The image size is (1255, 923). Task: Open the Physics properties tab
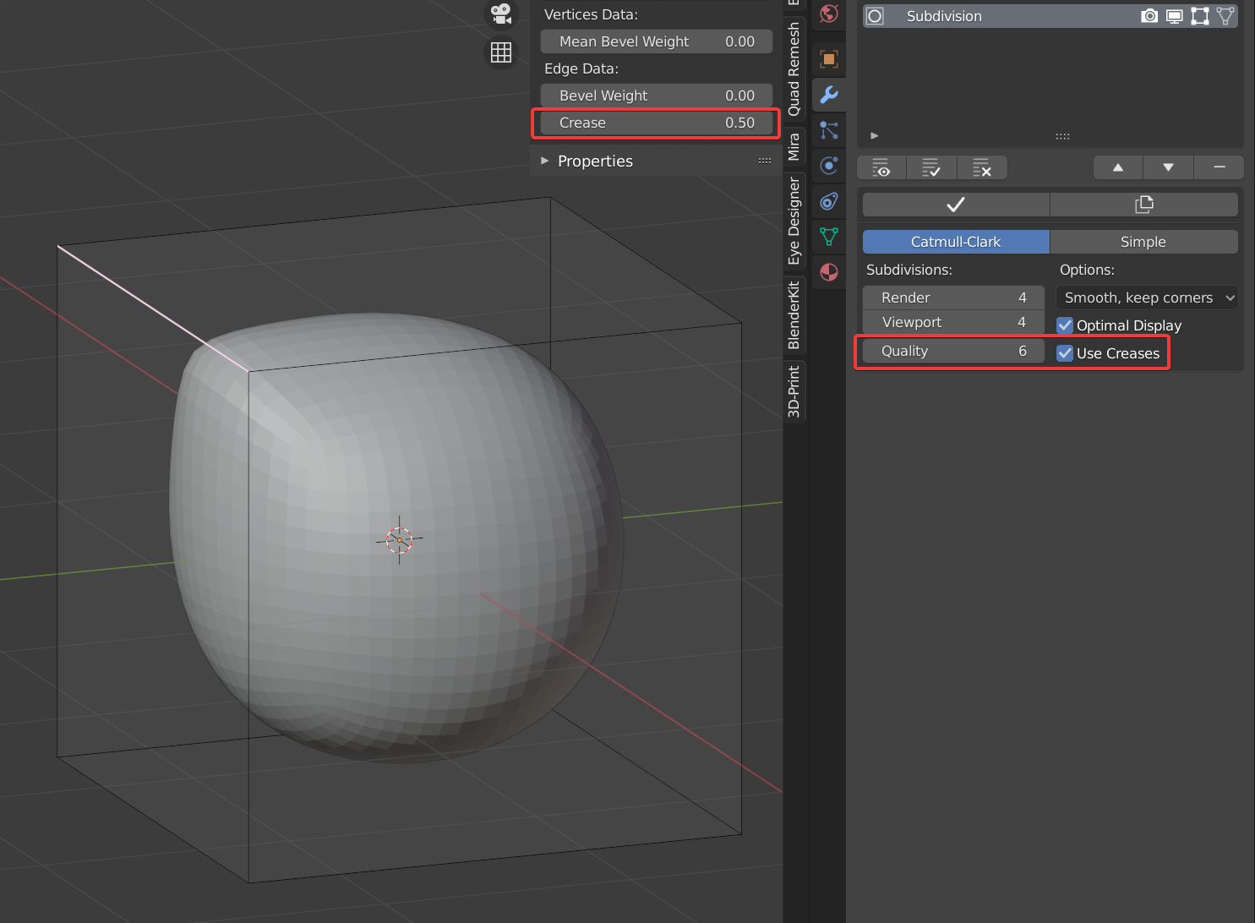[x=828, y=166]
